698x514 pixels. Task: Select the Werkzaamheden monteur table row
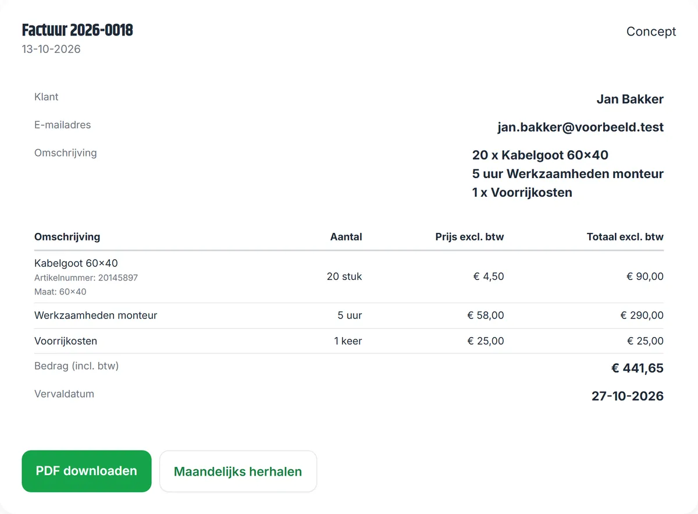[x=349, y=316]
